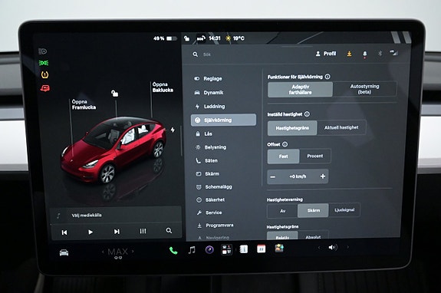This screenshot has height=293, width=441.
Task: Choose Procent offset mode
Action: (315, 156)
